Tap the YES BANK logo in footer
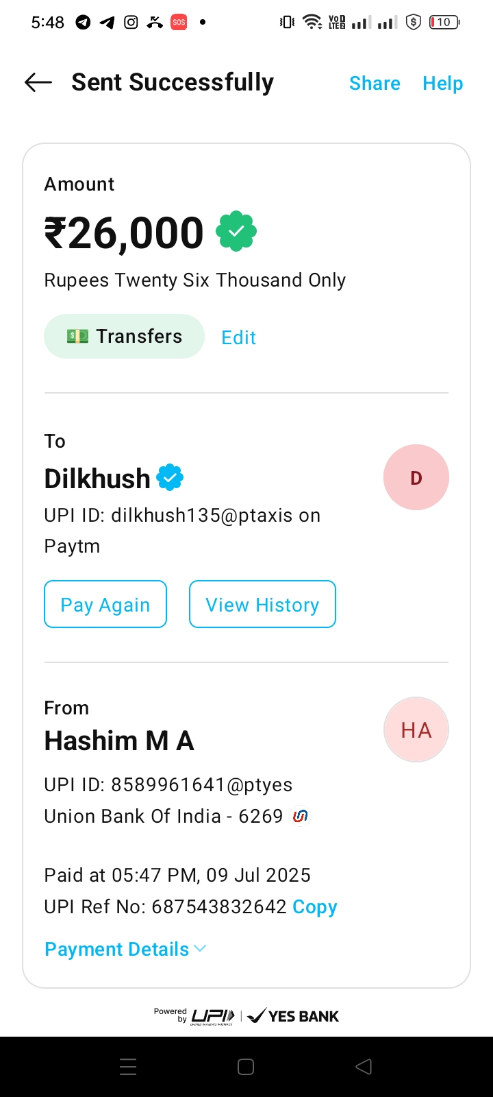This screenshot has width=493, height=1097. (x=294, y=1016)
